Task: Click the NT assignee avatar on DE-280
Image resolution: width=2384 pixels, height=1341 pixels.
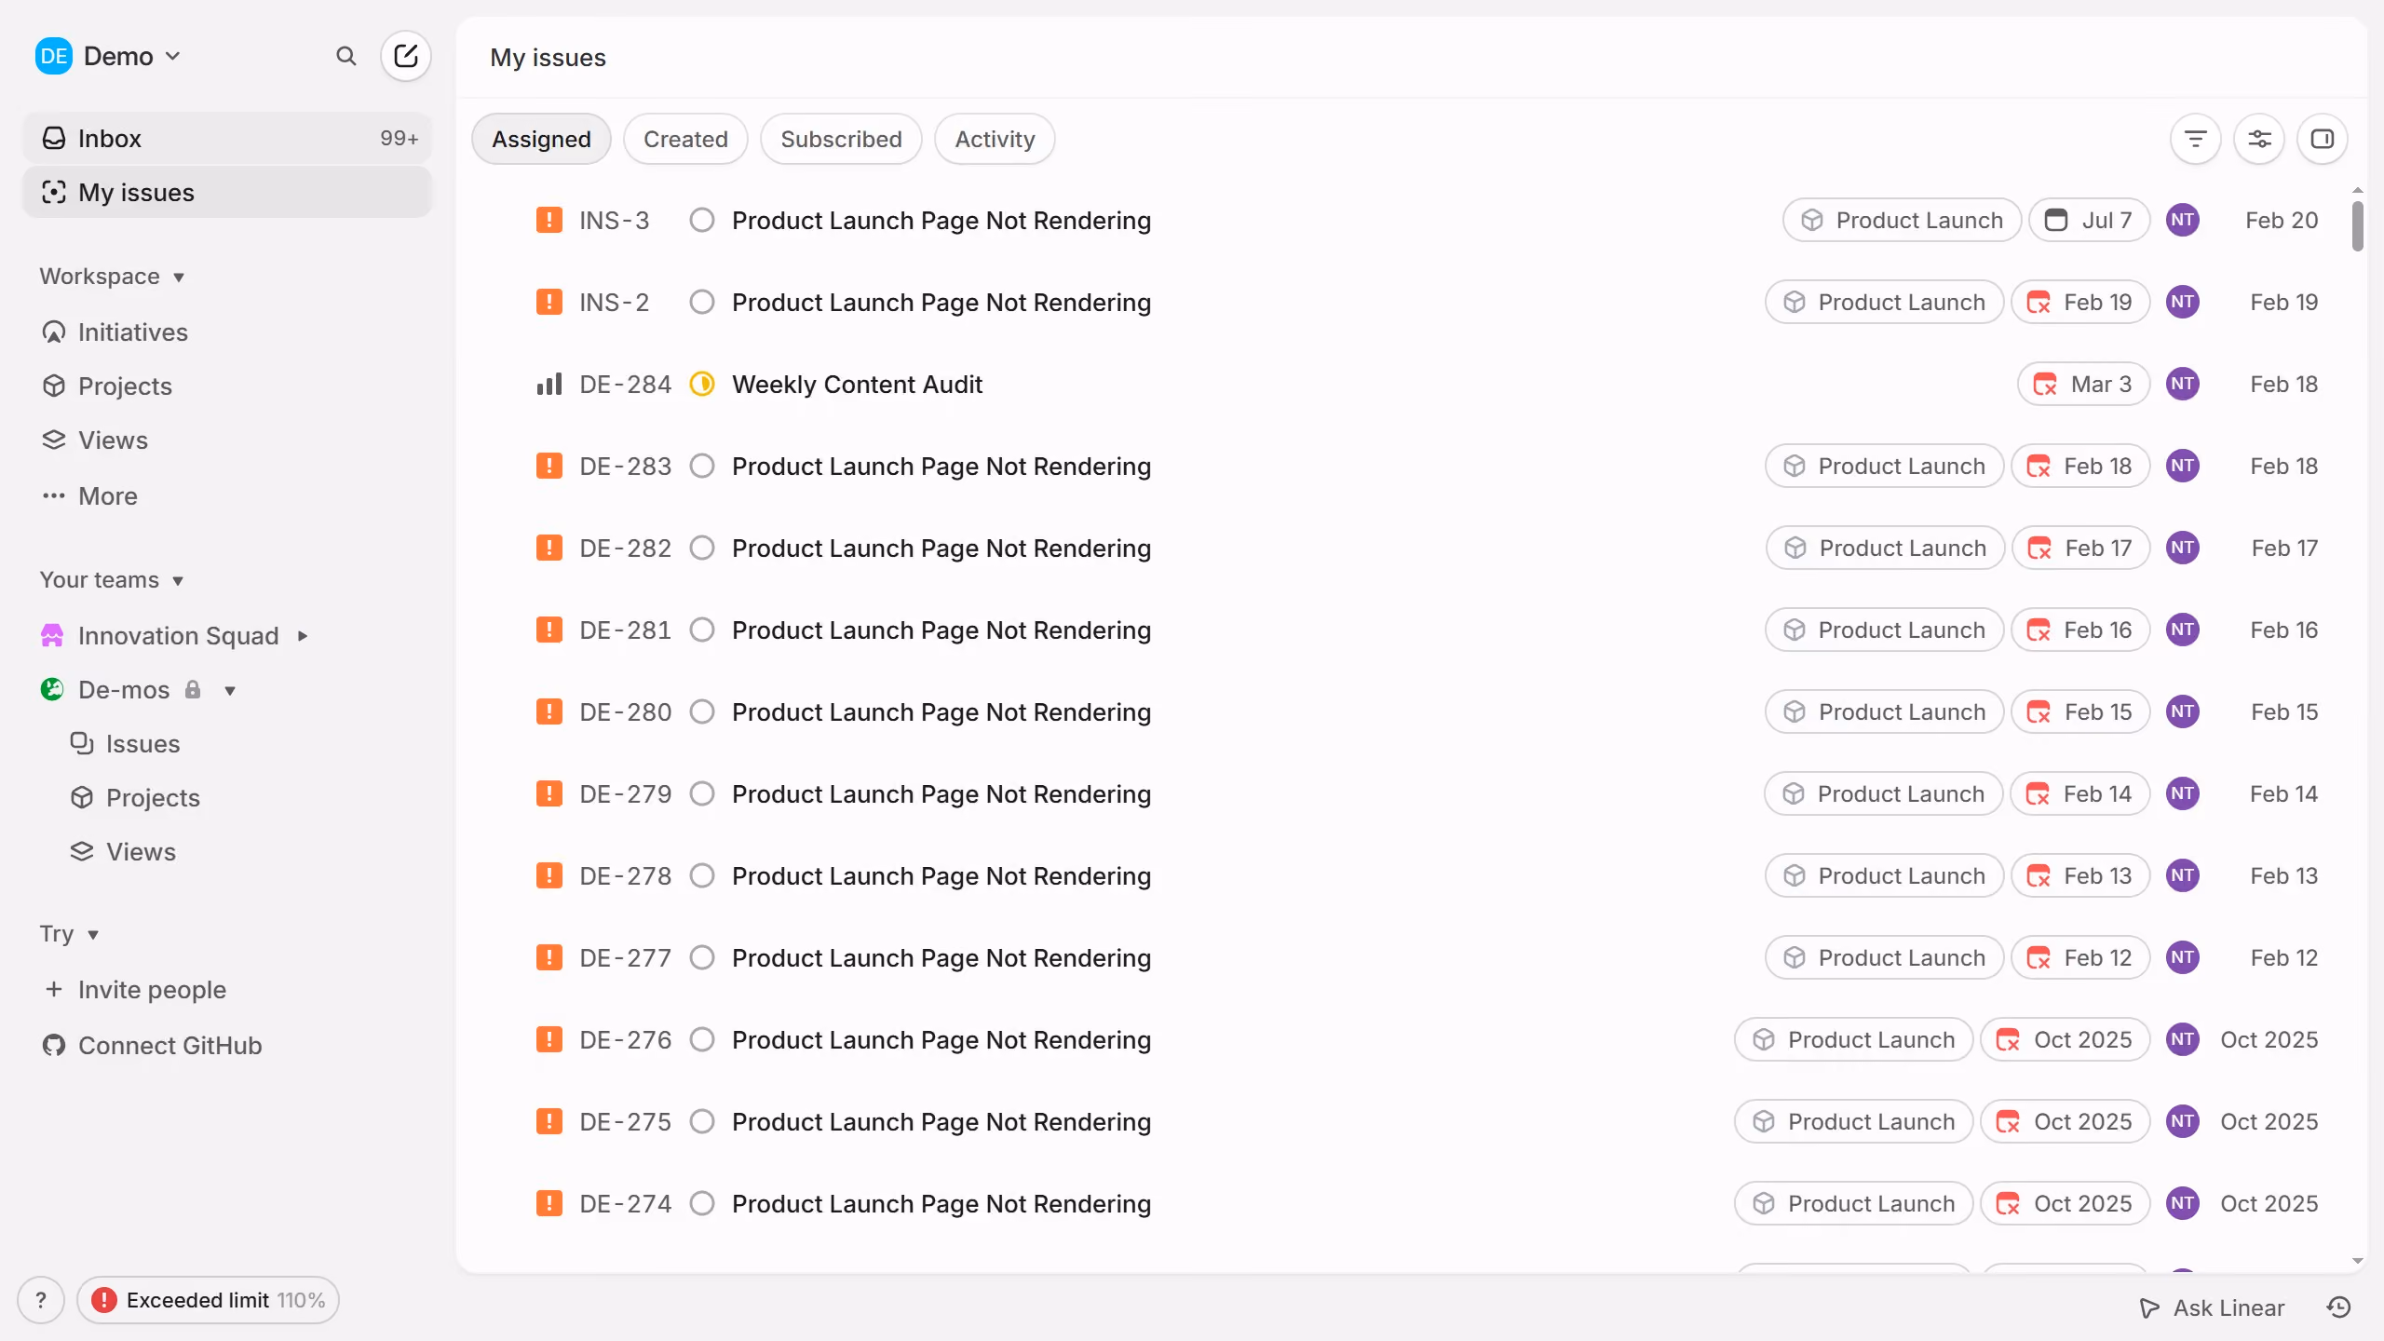Action: click(x=2183, y=712)
